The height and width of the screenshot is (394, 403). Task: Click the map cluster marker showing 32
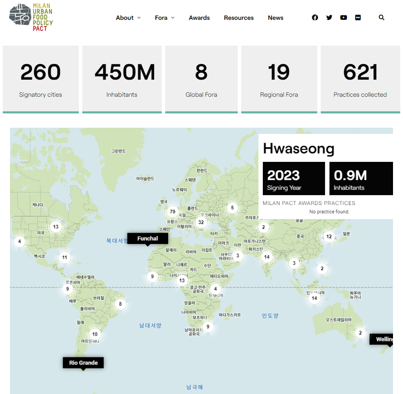[x=201, y=222]
